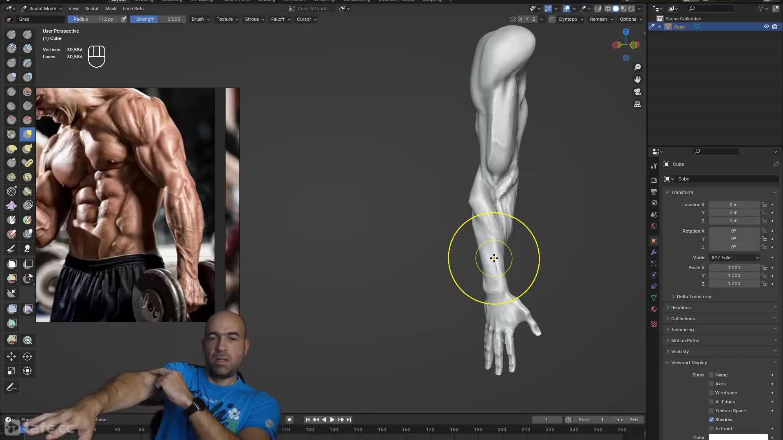
Task: Select the Annotate pencil tool
Action: (x=11, y=387)
